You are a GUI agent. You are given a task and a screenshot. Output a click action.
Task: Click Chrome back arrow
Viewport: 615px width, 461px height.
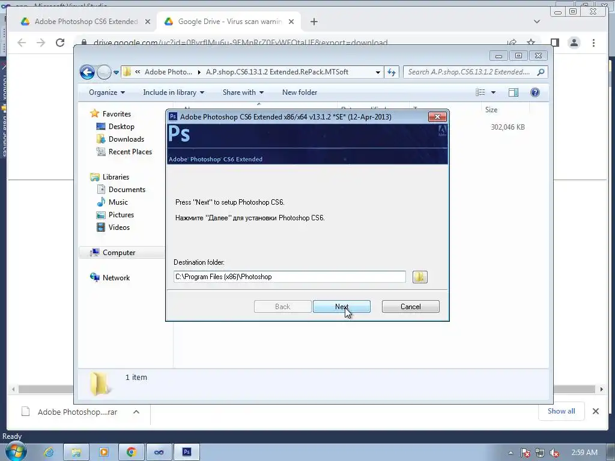pyautogui.click(x=22, y=43)
